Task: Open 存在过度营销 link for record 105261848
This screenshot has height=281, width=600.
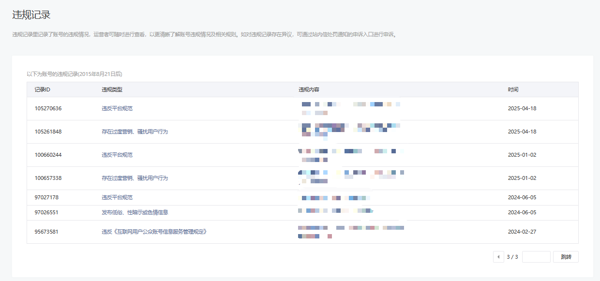Action: pos(135,132)
